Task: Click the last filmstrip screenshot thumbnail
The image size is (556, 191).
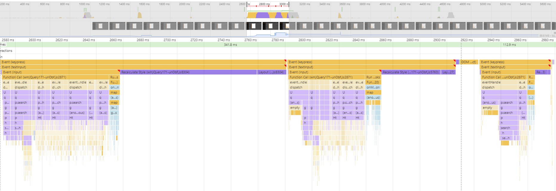Action: (x=543, y=26)
